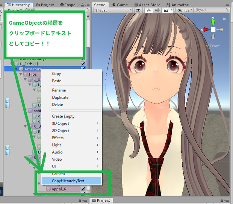The height and width of the screenshot is (204, 233).
Task: Open Hierarchy panel options menu
Action: [88, 5]
